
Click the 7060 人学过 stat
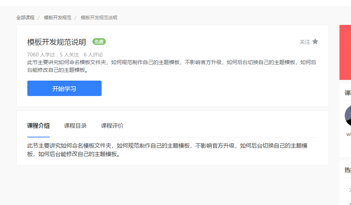pyautogui.click(x=41, y=55)
